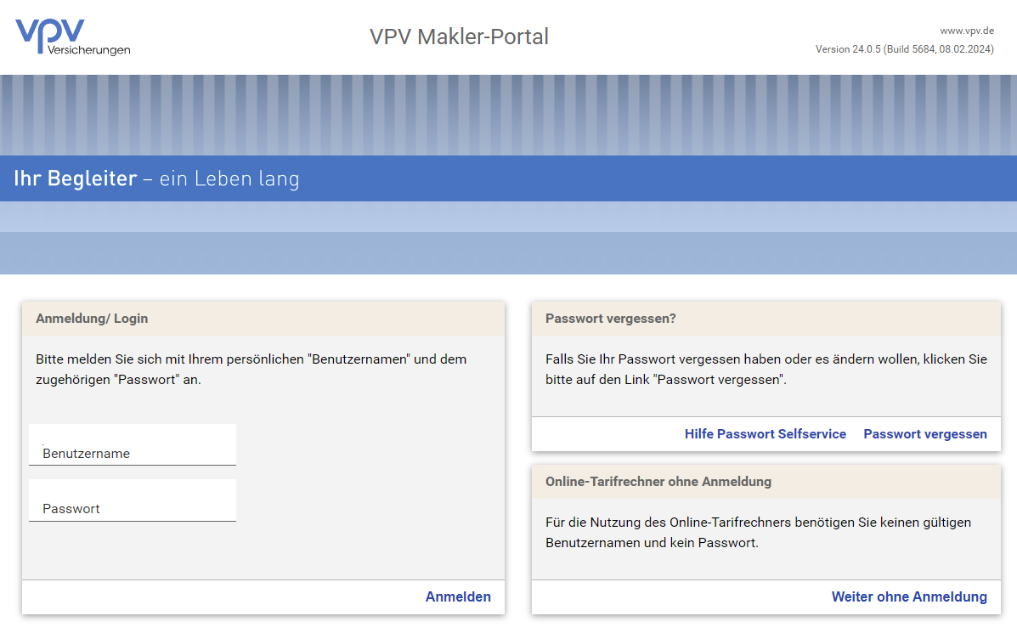
Task: Click Online-Tarifrechner ohne Anmeldung header
Action: pos(766,481)
